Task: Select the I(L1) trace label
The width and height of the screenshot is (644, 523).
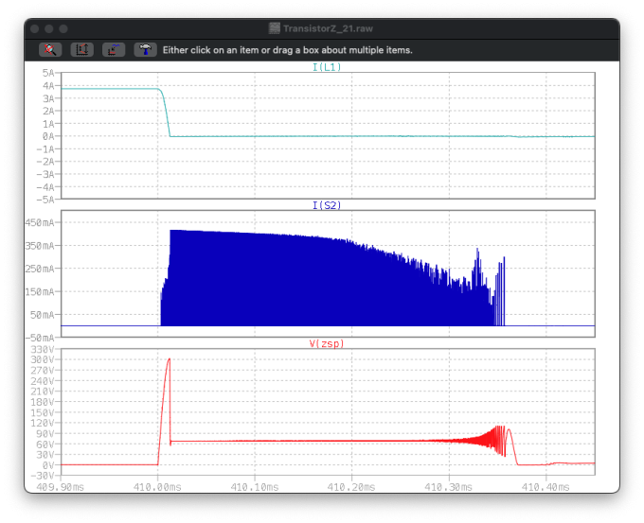Action: click(327, 67)
